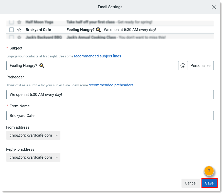The width and height of the screenshot is (224, 195).
Task: Tick the Half Moon Yoga checkbox
Action: (x=12, y=22)
